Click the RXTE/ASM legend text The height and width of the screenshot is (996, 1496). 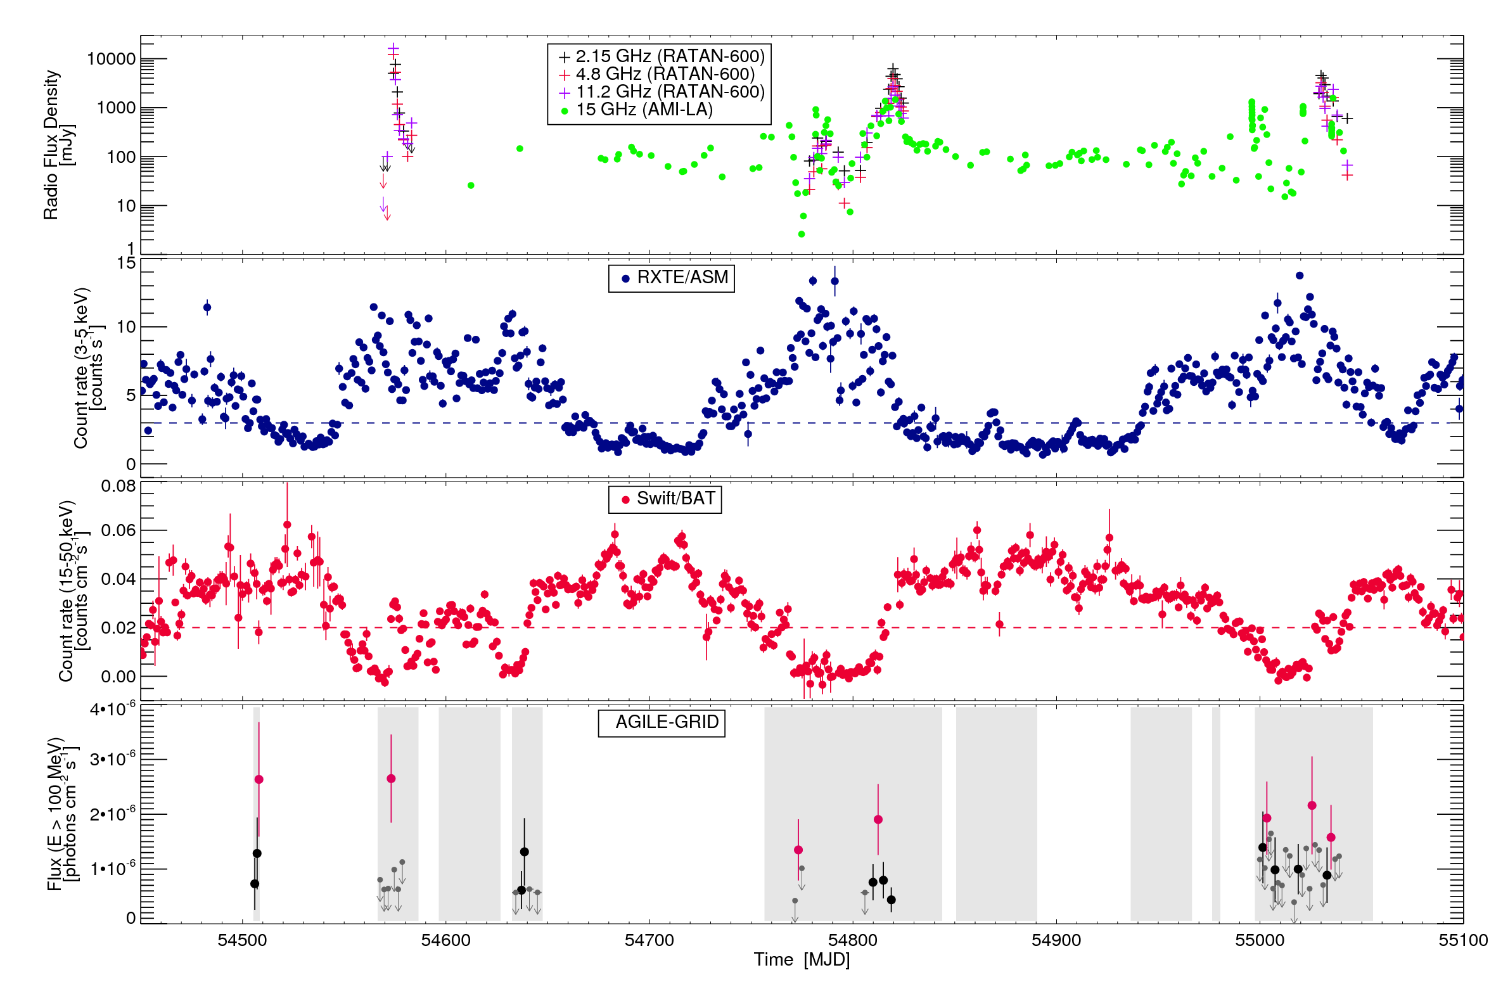[x=682, y=278]
